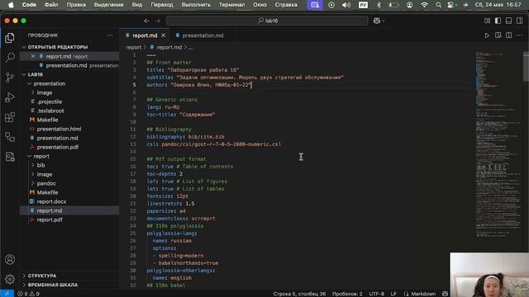Open the Accounts menu icon
Screen dimensions: 529x297
point(10,259)
